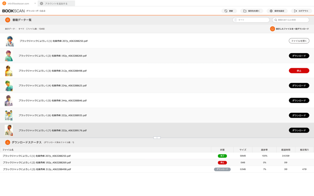The height and width of the screenshot is (196, 314).
Task: Click the red 停止 status badge for volume 2
Action: point(222,163)
